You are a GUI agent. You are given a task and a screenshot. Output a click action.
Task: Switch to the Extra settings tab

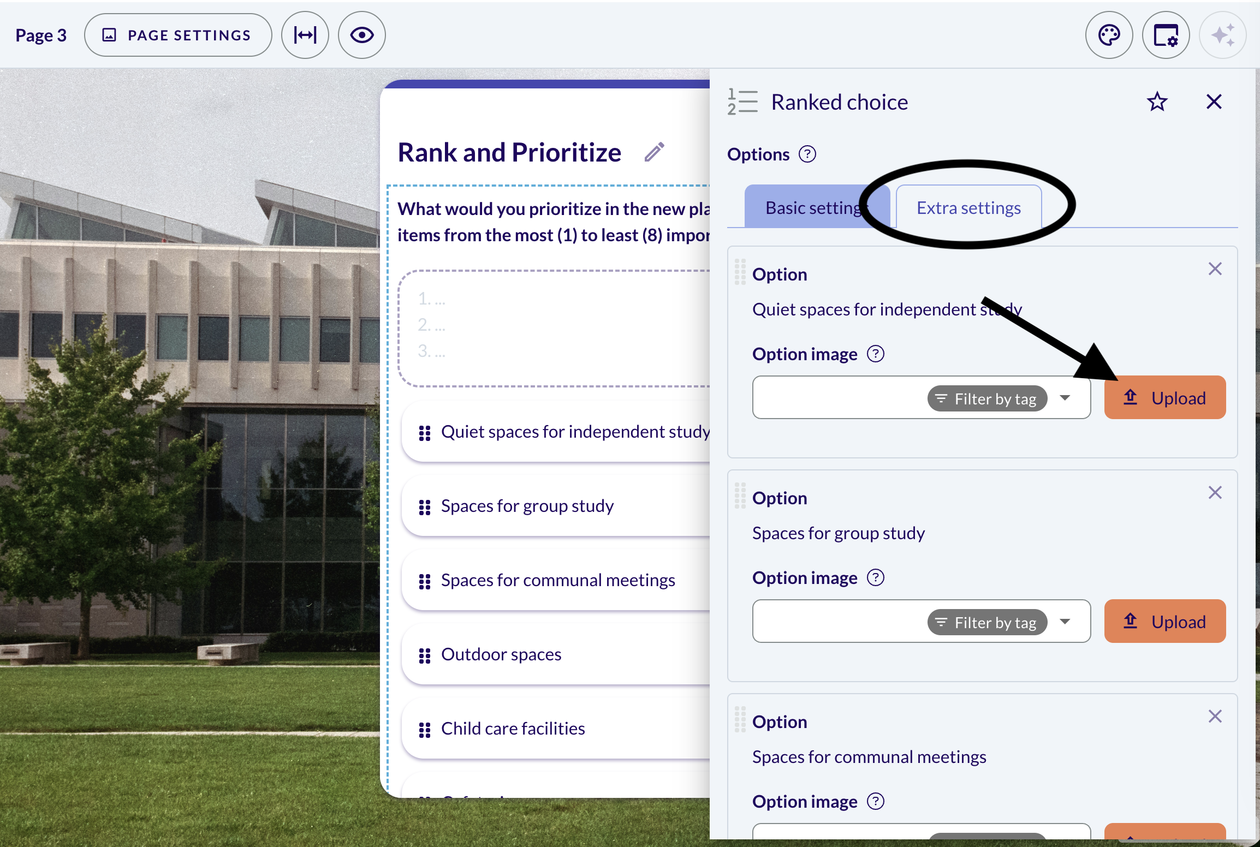click(x=968, y=208)
